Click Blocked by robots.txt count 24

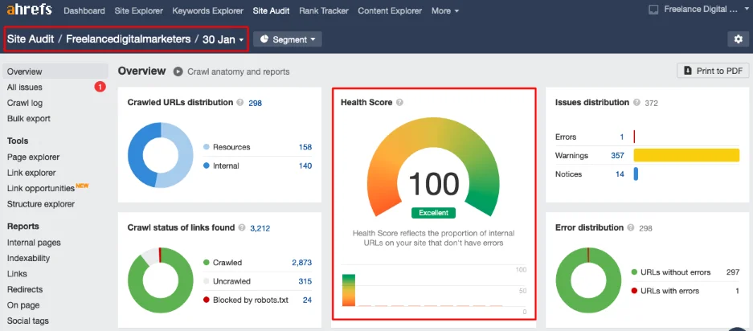(x=307, y=300)
